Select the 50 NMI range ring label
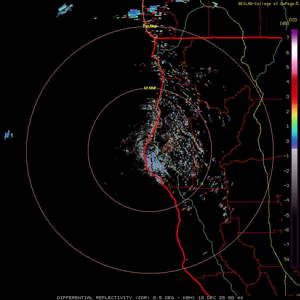The height and width of the screenshot is (300, 300). coord(150,88)
